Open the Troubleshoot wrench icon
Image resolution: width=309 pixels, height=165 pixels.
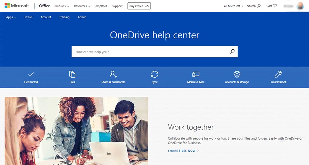click(278, 74)
